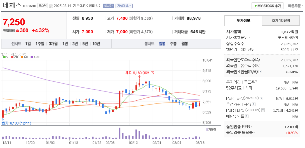Select the 3년 line chart period
This screenshot has height=148, width=305.
(75, 44)
